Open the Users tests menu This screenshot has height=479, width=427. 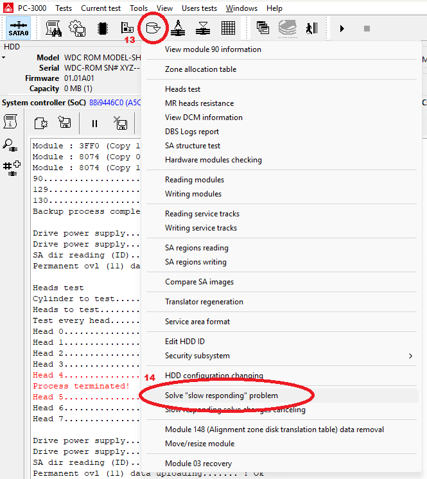click(200, 8)
